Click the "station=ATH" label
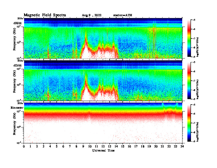Viewport: 217px width, 168px height. pyautogui.click(x=123, y=15)
